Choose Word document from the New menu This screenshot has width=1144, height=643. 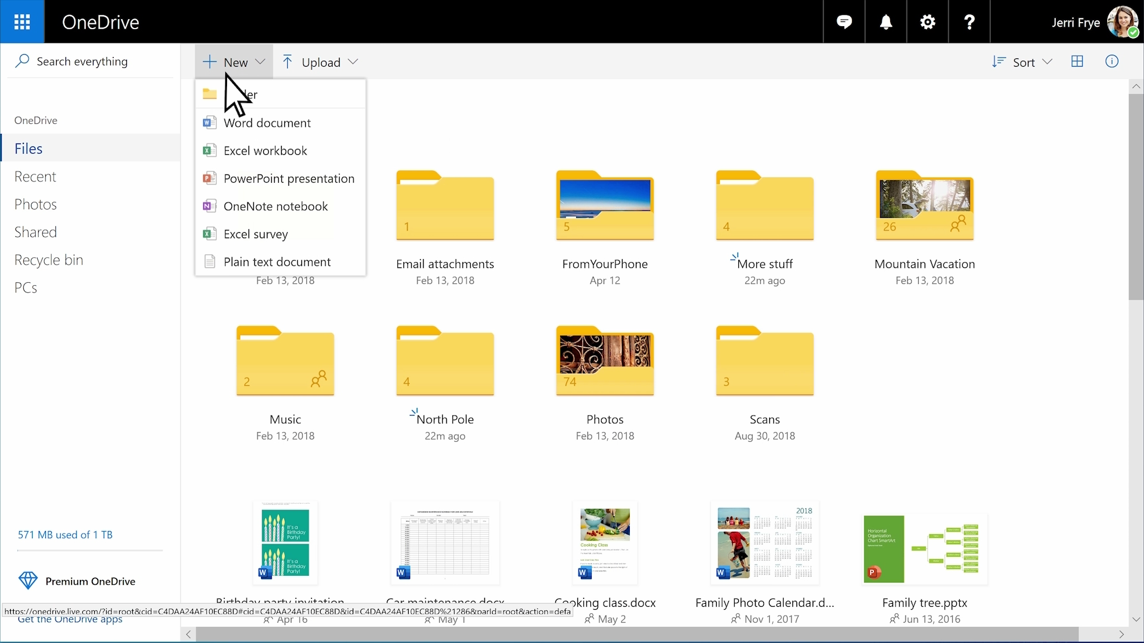tap(280, 123)
